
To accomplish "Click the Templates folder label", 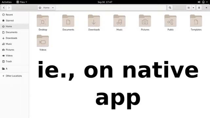I will tap(196, 30).
